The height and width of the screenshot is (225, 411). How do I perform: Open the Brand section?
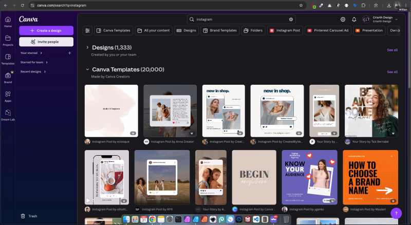pos(8,78)
